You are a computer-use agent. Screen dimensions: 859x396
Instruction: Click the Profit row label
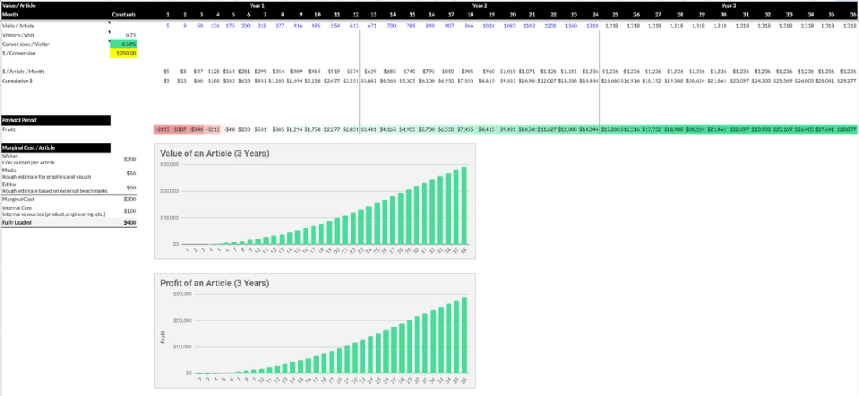9,129
